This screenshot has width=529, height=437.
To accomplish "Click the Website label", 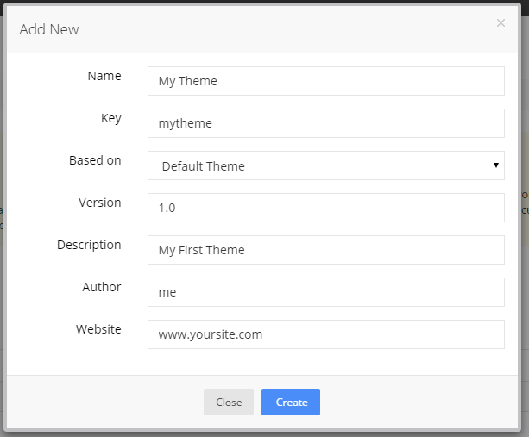I will click(98, 329).
